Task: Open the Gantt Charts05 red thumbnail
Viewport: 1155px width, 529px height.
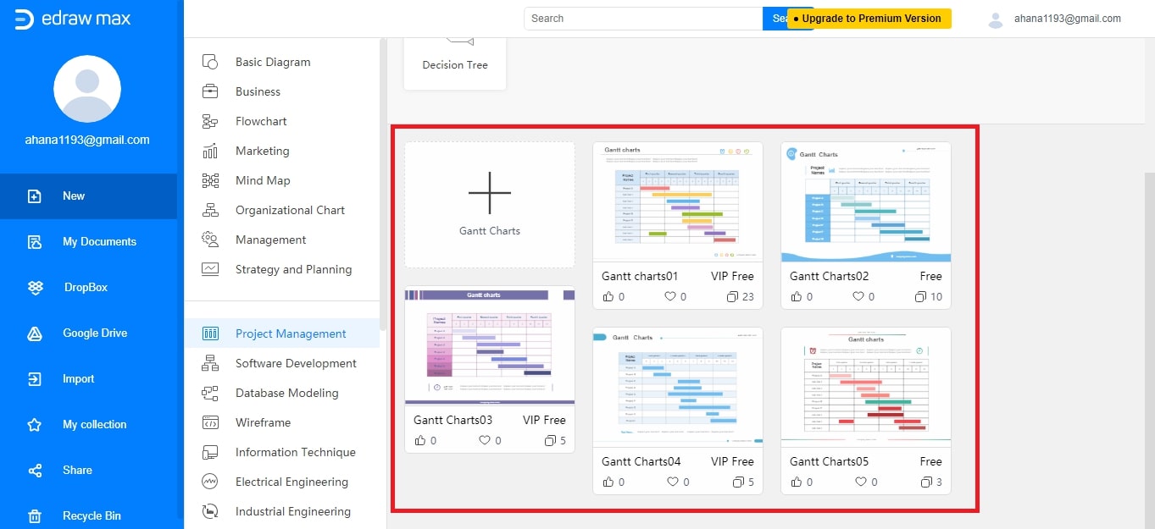Action: point(866,388)
